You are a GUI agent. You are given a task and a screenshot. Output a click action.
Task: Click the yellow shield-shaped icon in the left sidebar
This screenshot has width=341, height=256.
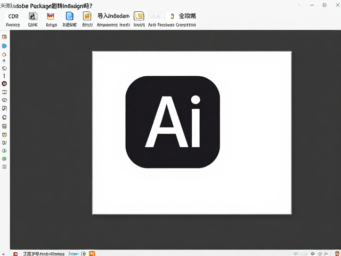(x=4, y=135)
